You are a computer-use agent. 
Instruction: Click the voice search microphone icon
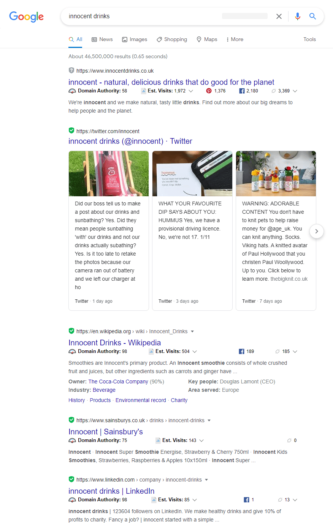point(298,16)
